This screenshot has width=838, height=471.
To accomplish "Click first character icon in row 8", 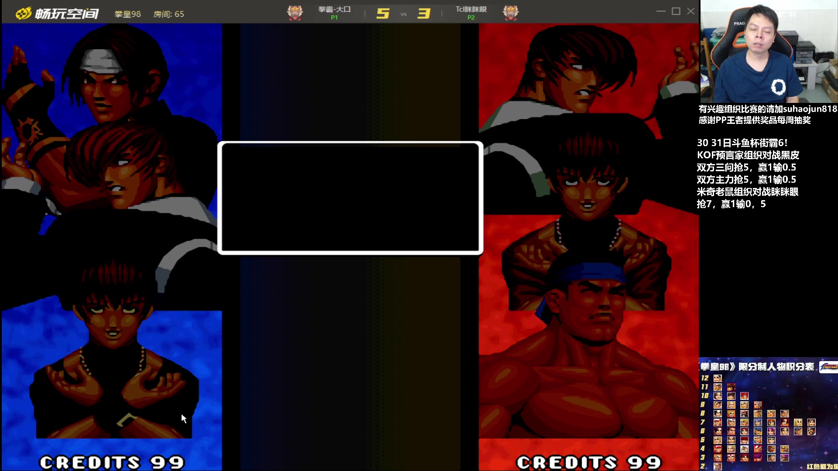I will pyautogui.click(x=718, y=413).
